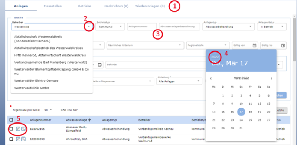Click the Anlagennummer column header
The image size is (297, 145).
point(40,120)
